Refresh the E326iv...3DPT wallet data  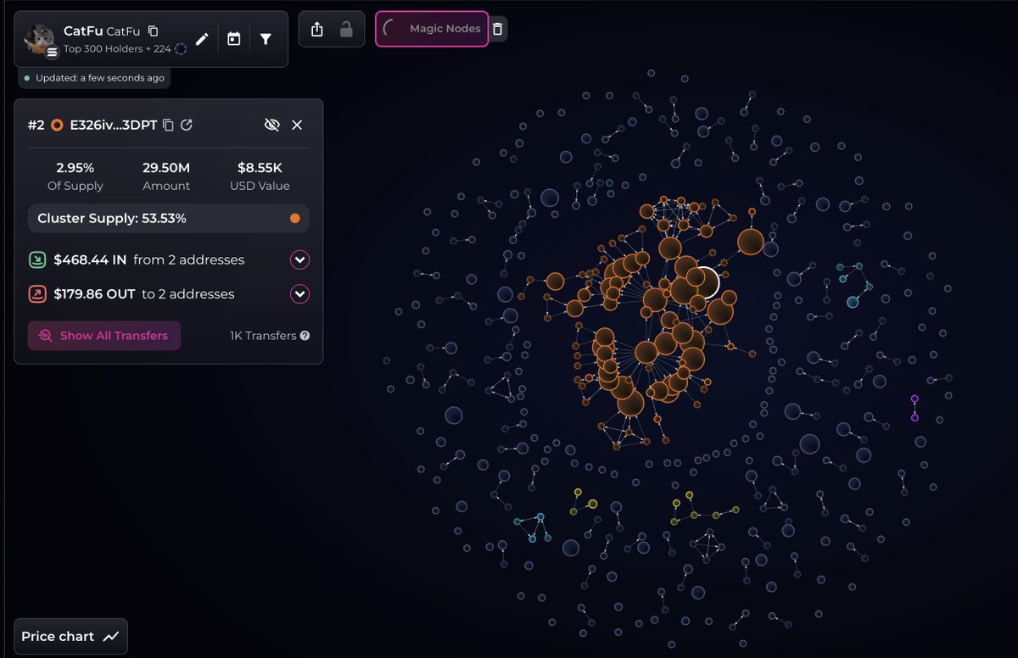(187, 125)
